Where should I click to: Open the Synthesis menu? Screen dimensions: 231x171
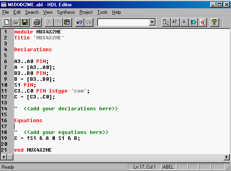(66, 12)
